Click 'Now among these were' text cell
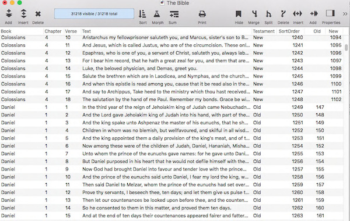Screen dimensions: 350x221 [x=166, y=146]
